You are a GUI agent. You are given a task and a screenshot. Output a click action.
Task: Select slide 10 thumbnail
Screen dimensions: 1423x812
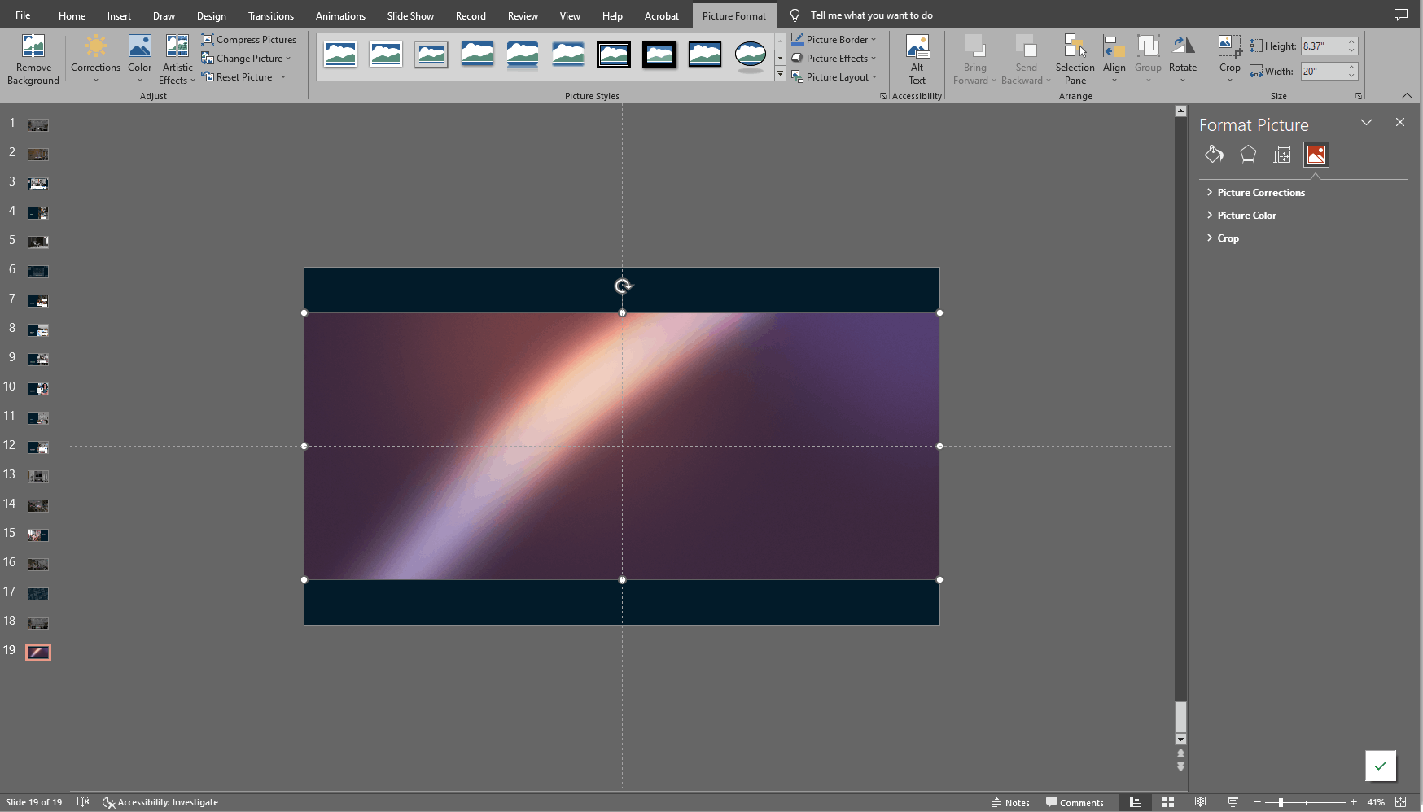click(x=38, y=388)
